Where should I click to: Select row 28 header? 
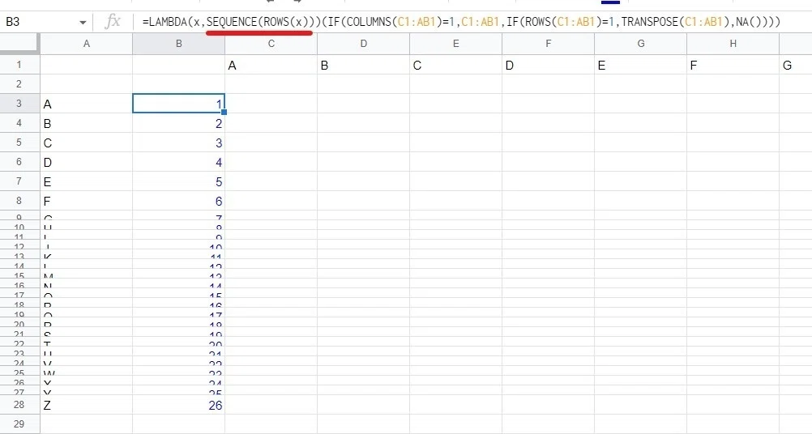coord(19,405)
